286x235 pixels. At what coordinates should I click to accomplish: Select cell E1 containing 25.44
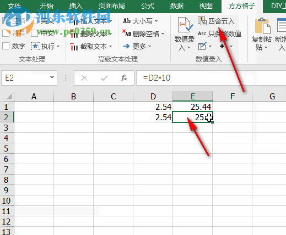click(192, 107)
